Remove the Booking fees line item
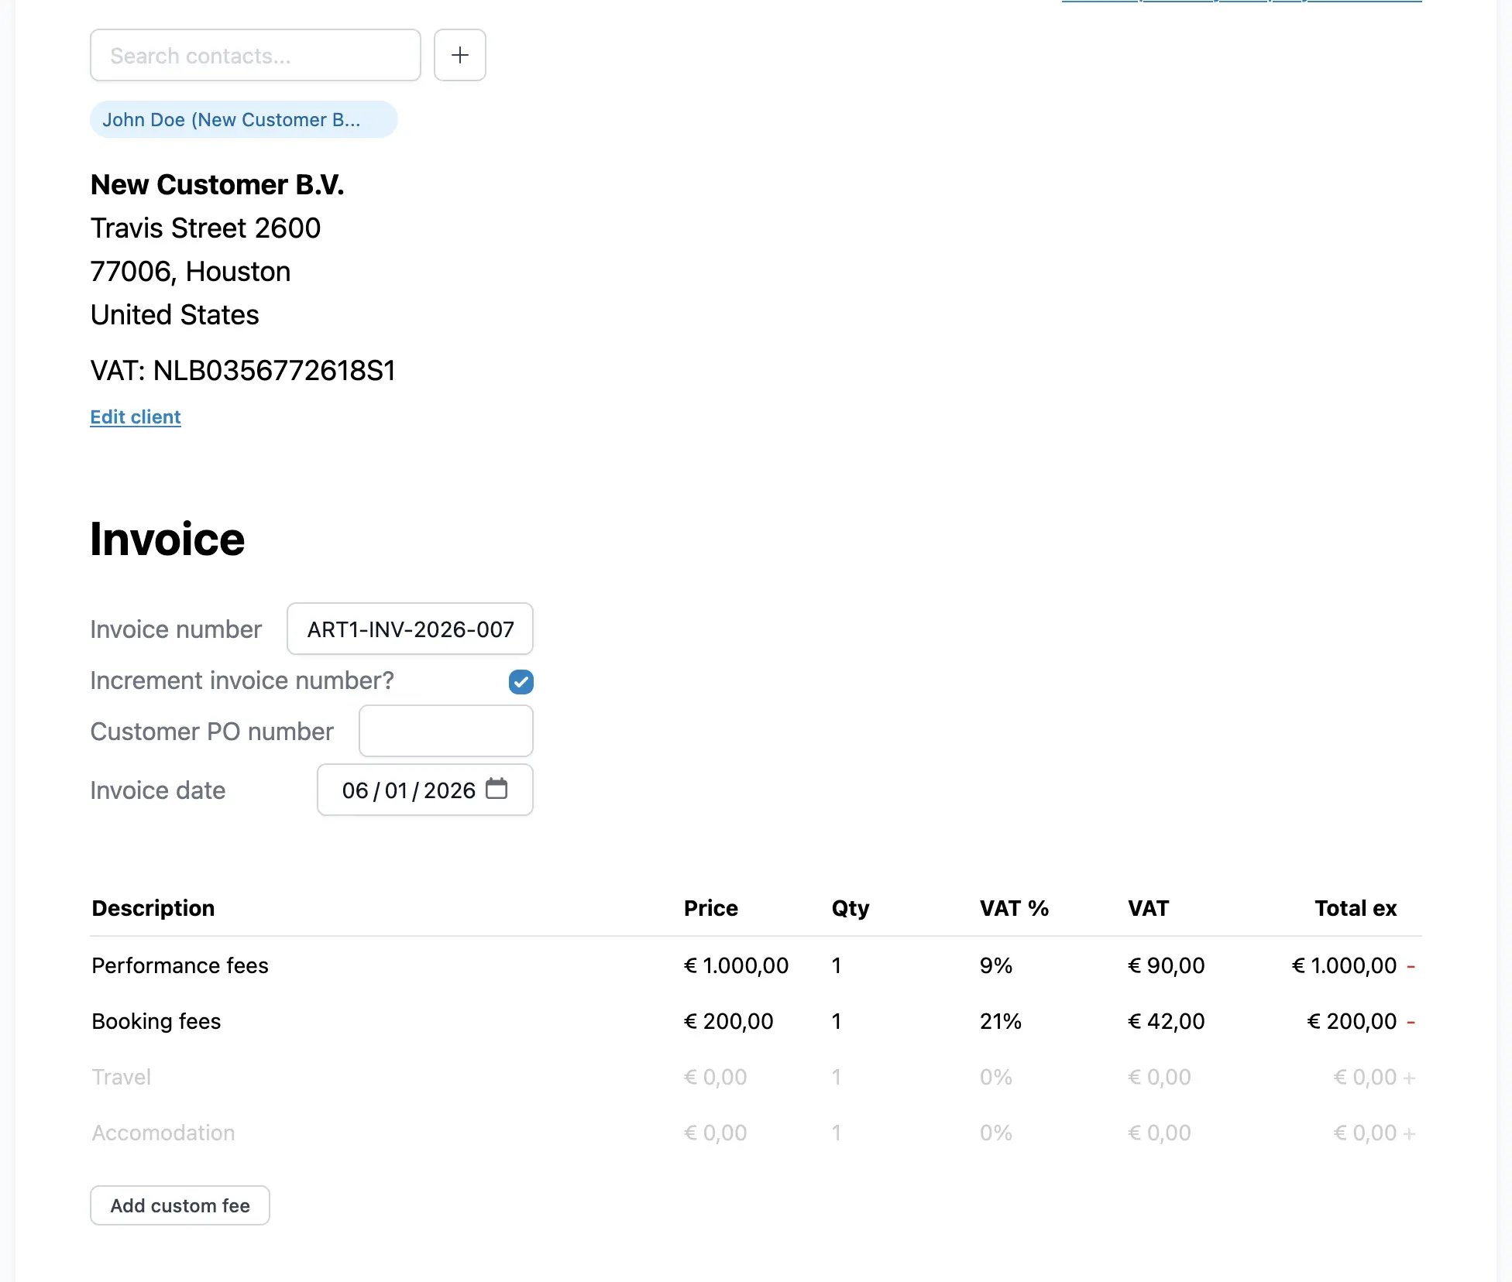1512x1282 pixels. pyautogui.click(x=1411, y=1021)
